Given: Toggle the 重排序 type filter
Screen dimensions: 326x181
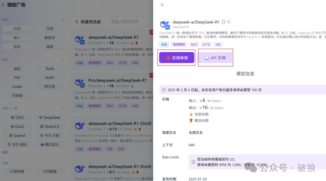Looking at the screenshot, I should (50, 38).
